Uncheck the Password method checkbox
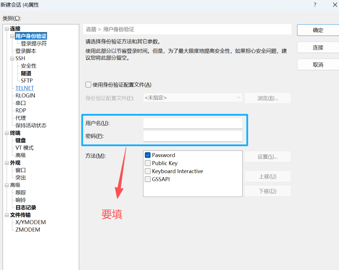 (148, 155)
